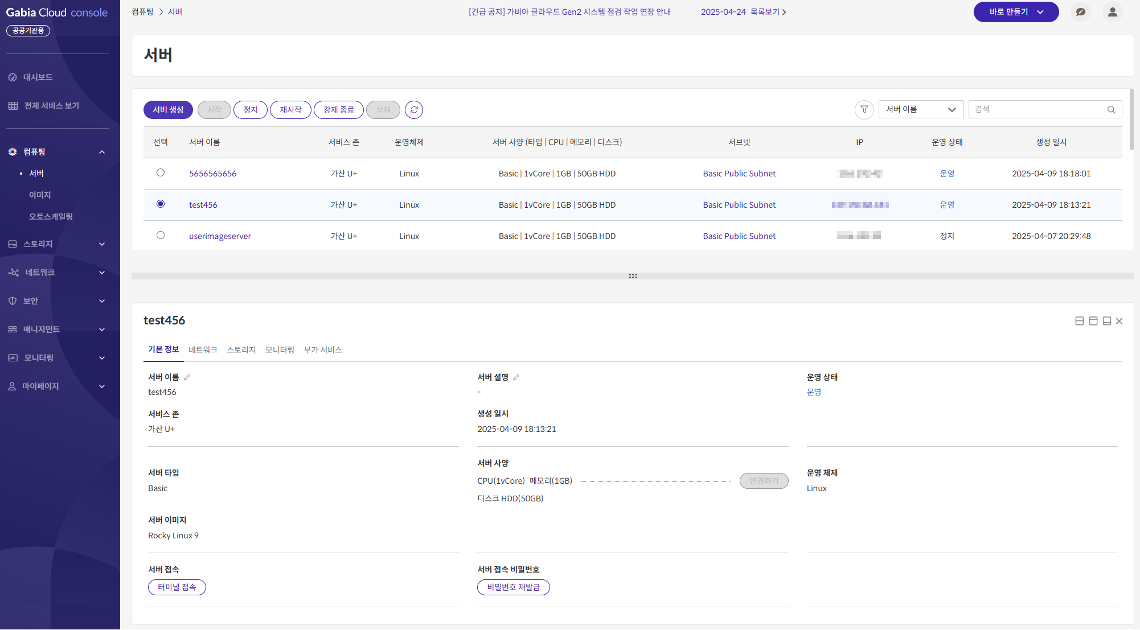Refresh the server list

pyautogui.click(x=414, y=110)
